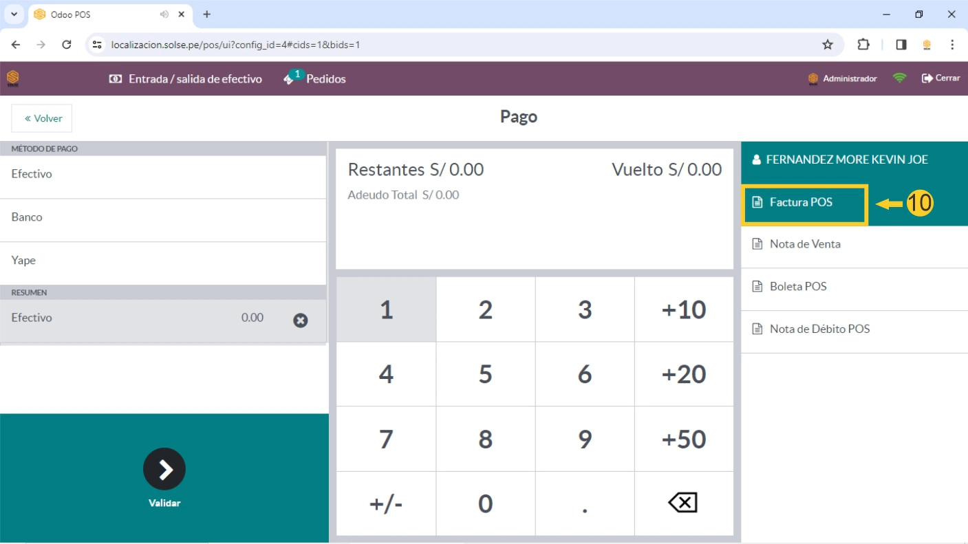968x544 pixels.
Task: Select Nota de Débito POS
Action: click(x=819, y=329)
